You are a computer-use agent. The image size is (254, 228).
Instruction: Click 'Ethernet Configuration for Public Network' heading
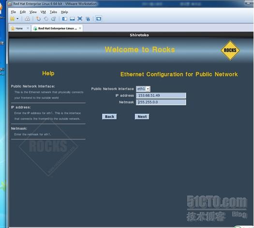pyautogui.click(x=179, y=74)
